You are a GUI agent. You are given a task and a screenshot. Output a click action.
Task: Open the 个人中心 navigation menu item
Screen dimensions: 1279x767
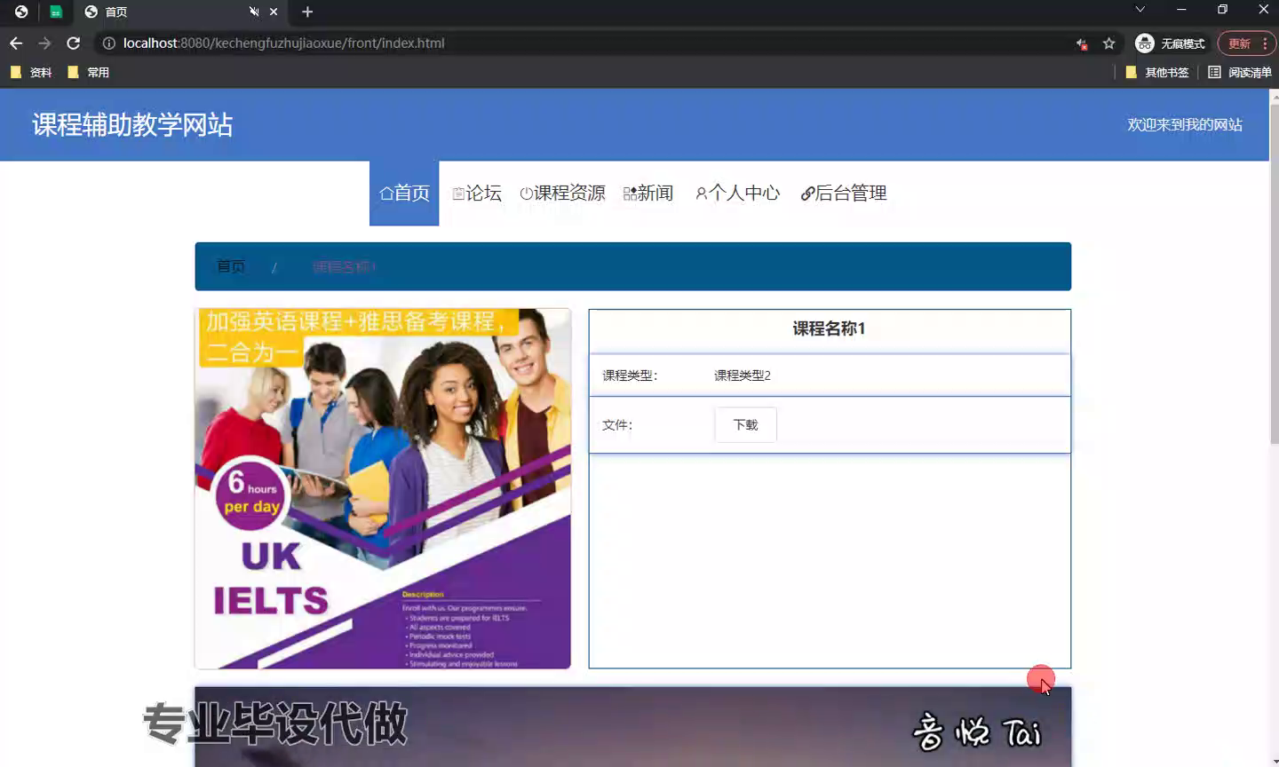(x=737, y=193)
